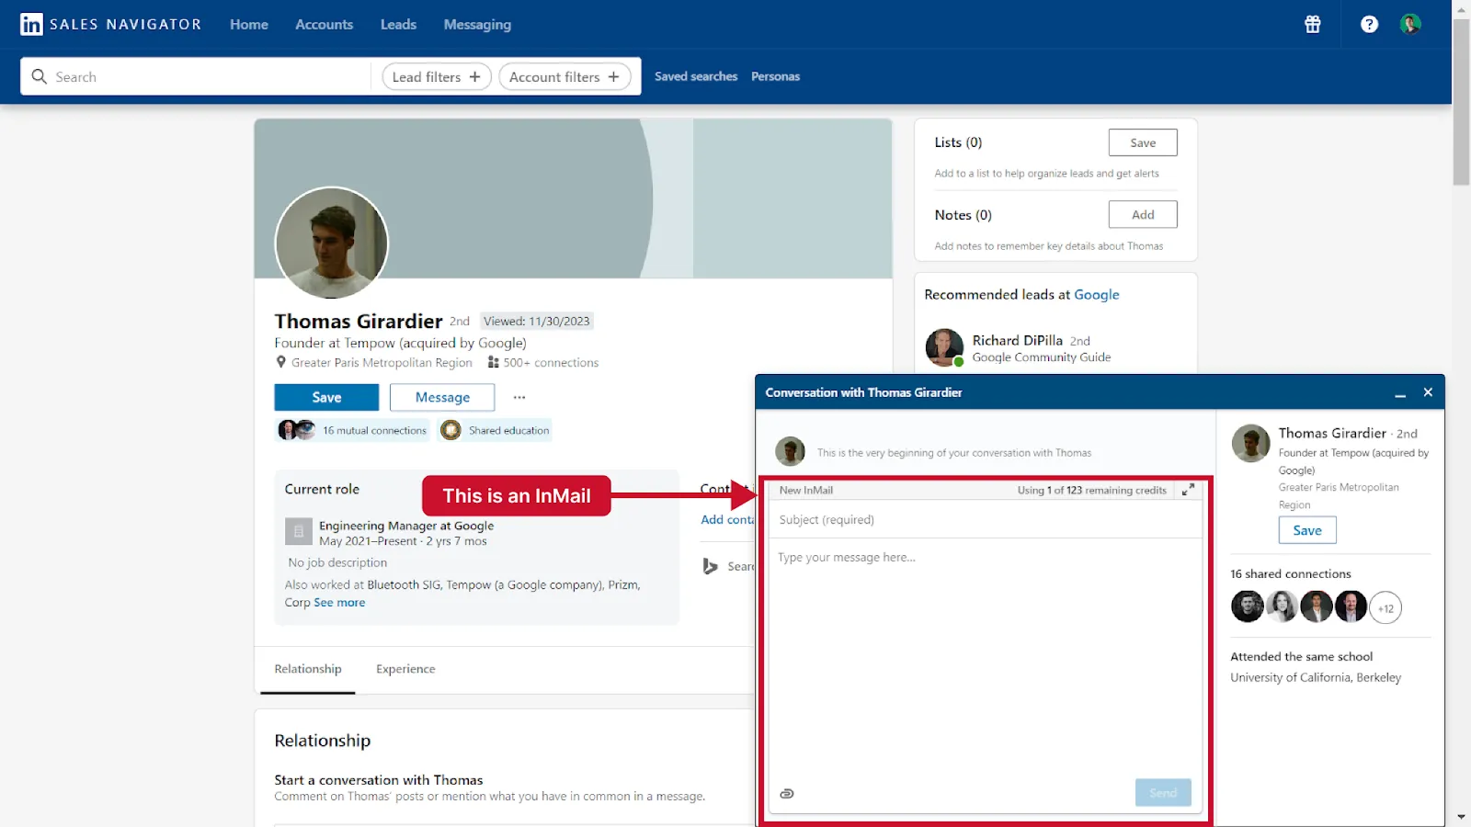1471x827 pixels.
Task: Click Save button in conversation side panel
Action: tap(1307, 530)
